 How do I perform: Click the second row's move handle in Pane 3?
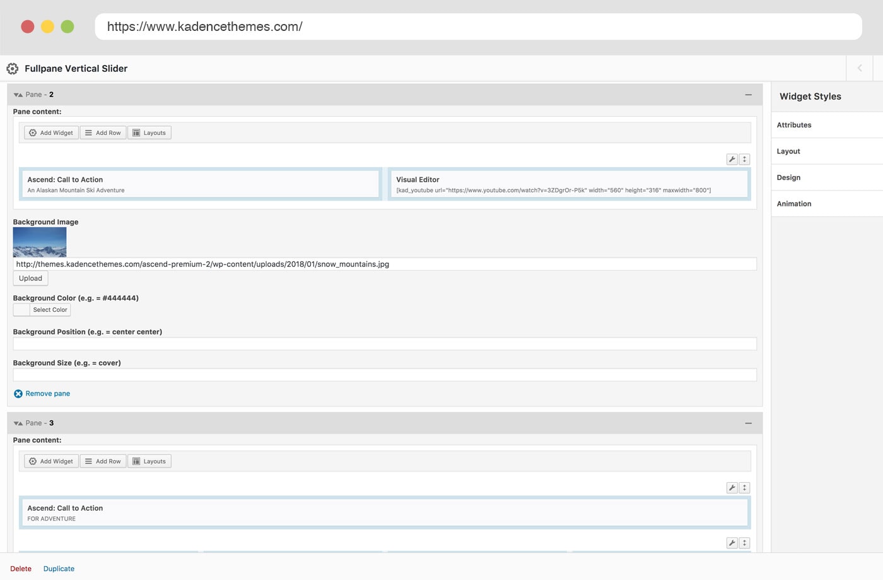[744, 543]
